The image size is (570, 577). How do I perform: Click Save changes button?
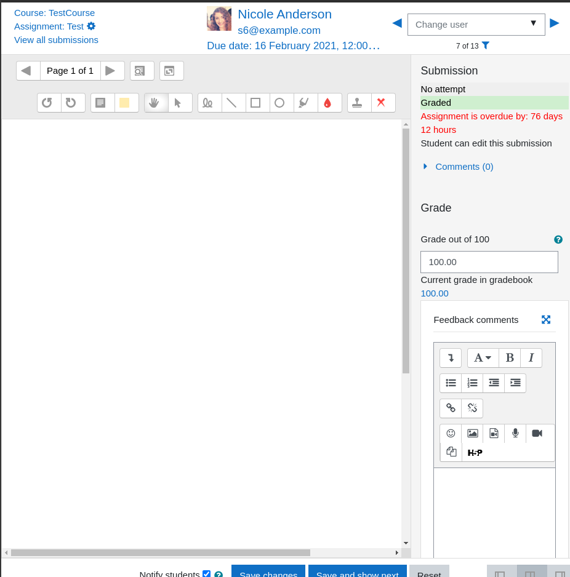pyautogui.click(x=268, y=571)
